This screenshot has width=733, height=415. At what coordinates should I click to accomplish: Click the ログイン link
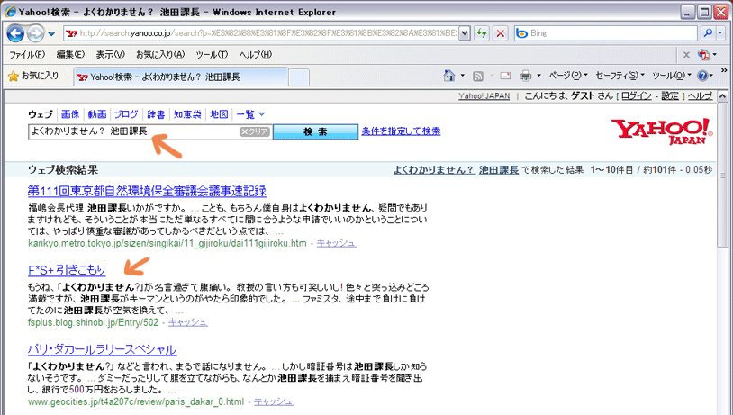tap(637, 95)
